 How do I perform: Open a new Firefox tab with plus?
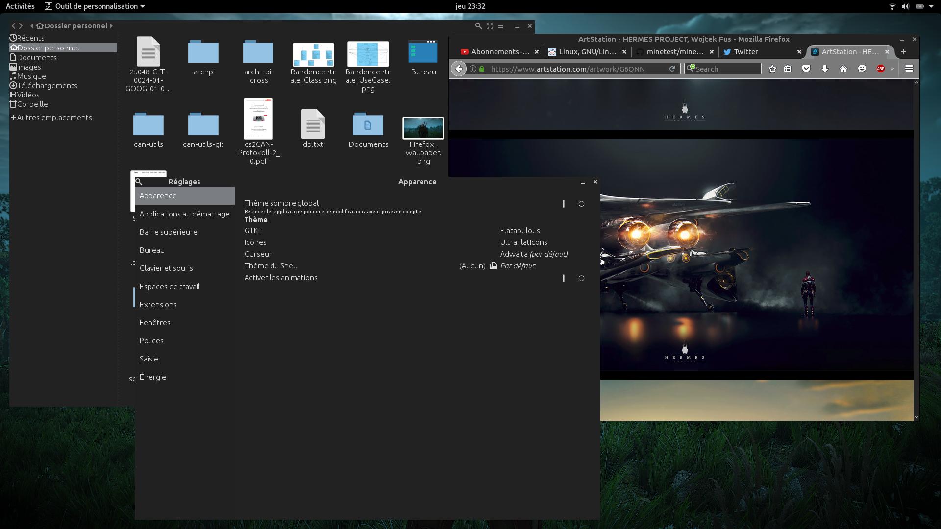(x=903, y=52)
